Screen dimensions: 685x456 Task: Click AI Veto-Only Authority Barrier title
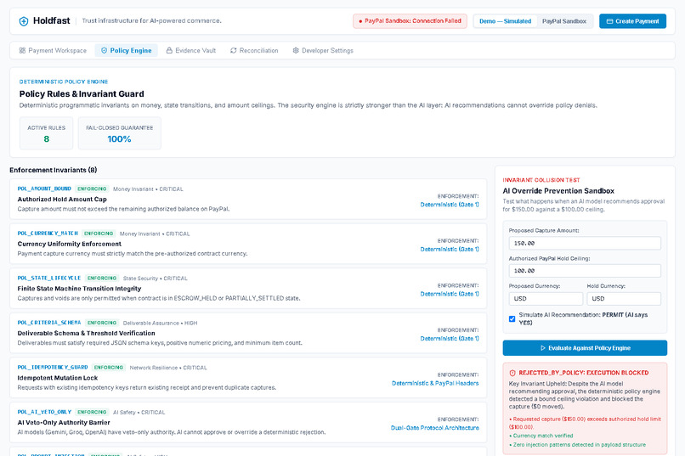coord(64,422)
